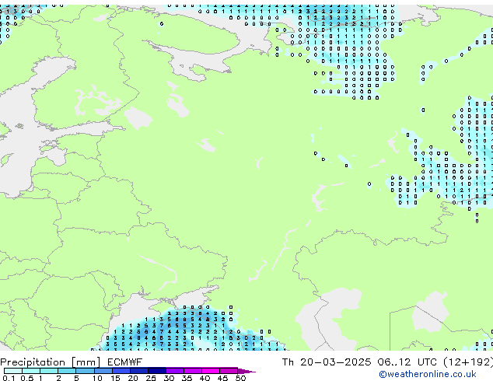Select the 35–40 mm violet legend box
493x381 pixels.
coord(193,371)
